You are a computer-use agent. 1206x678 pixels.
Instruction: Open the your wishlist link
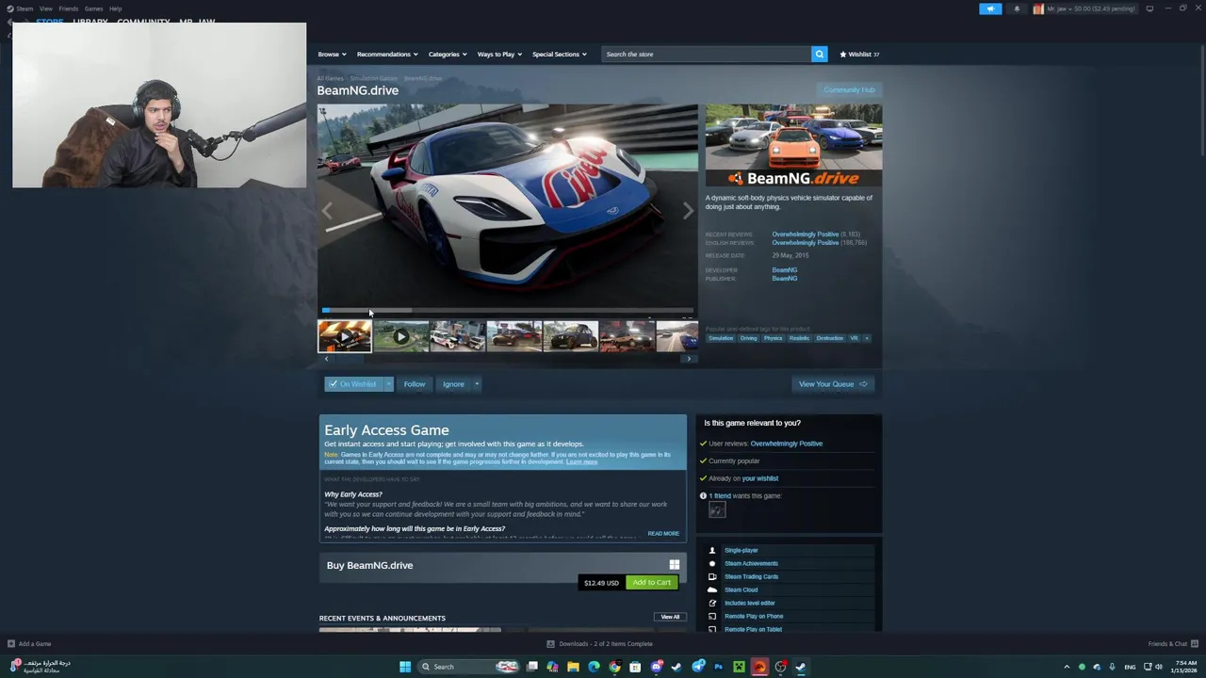[760, 478]
